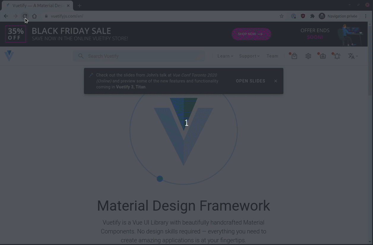373x245 pixels.
Task: Click the site security lock icon
Action: click(46, 16)
